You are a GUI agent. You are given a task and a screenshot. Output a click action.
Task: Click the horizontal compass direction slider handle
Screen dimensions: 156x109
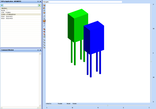pos(107,105)
